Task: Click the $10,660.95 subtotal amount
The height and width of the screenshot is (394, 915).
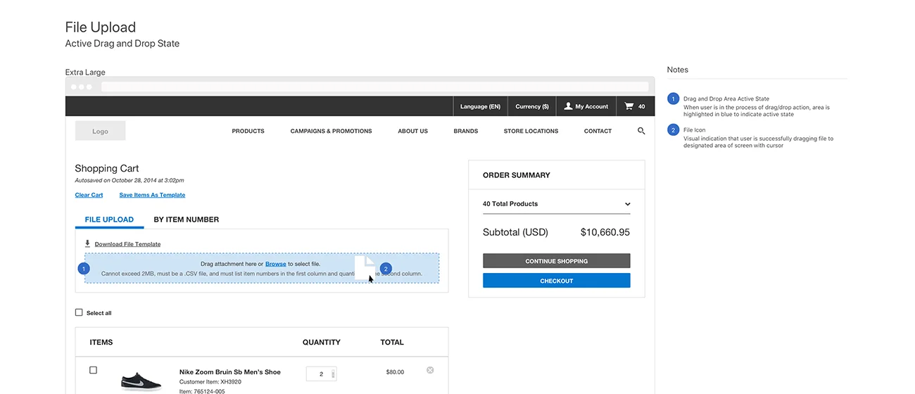Action: click(x=605, y=232)
